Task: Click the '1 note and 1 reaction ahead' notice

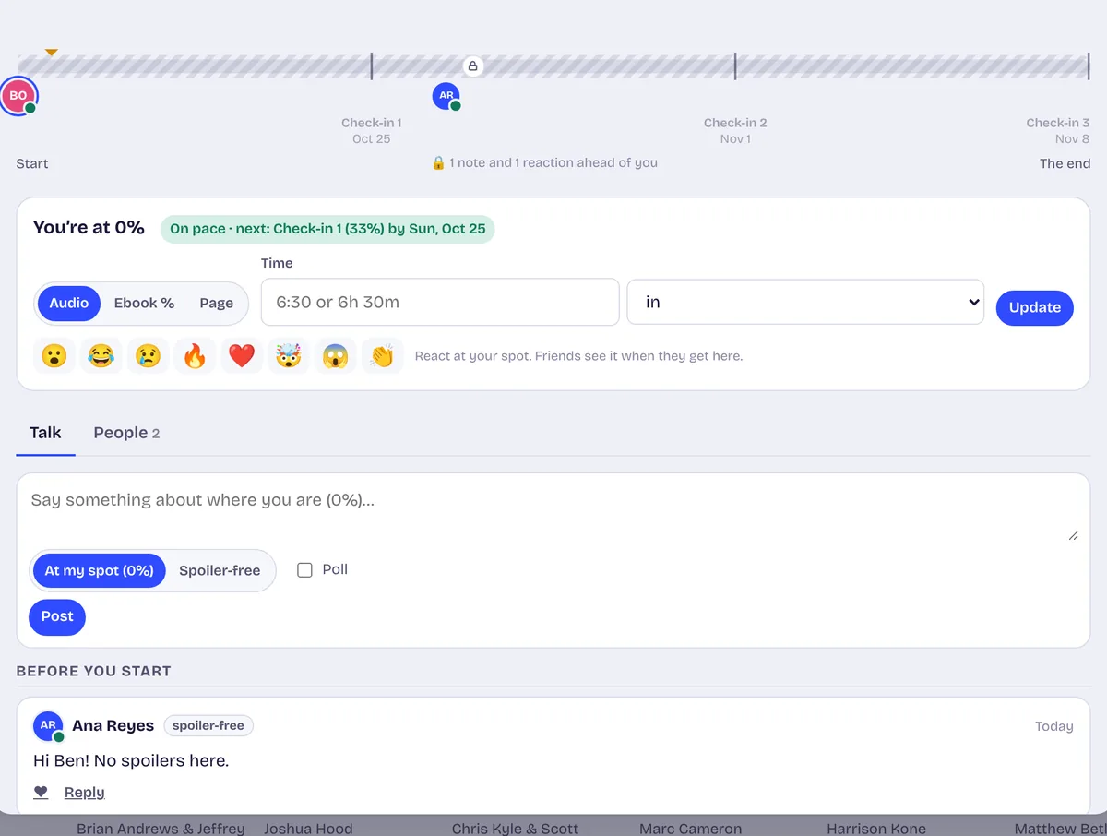Action: pyautogui.click(x=544, y=163)
